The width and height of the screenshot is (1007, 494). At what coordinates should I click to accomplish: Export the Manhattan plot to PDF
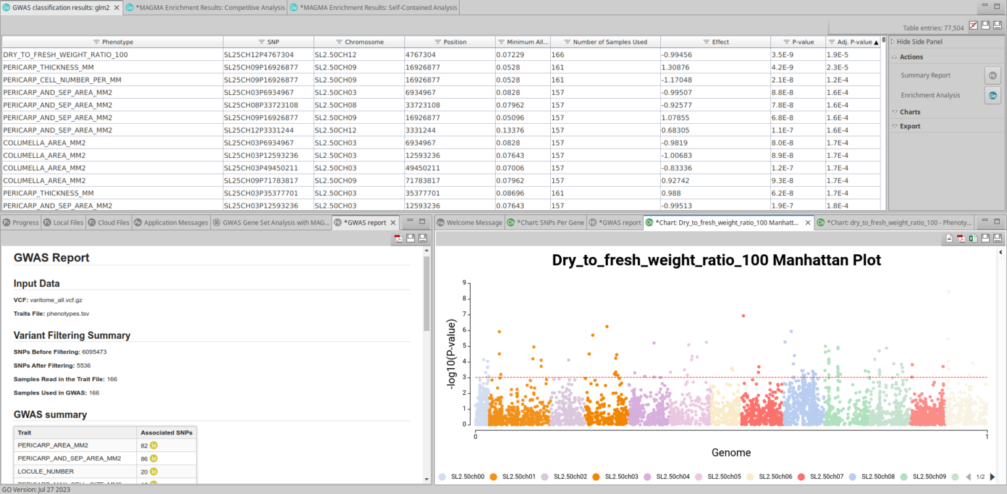click(x=960, y=238)
